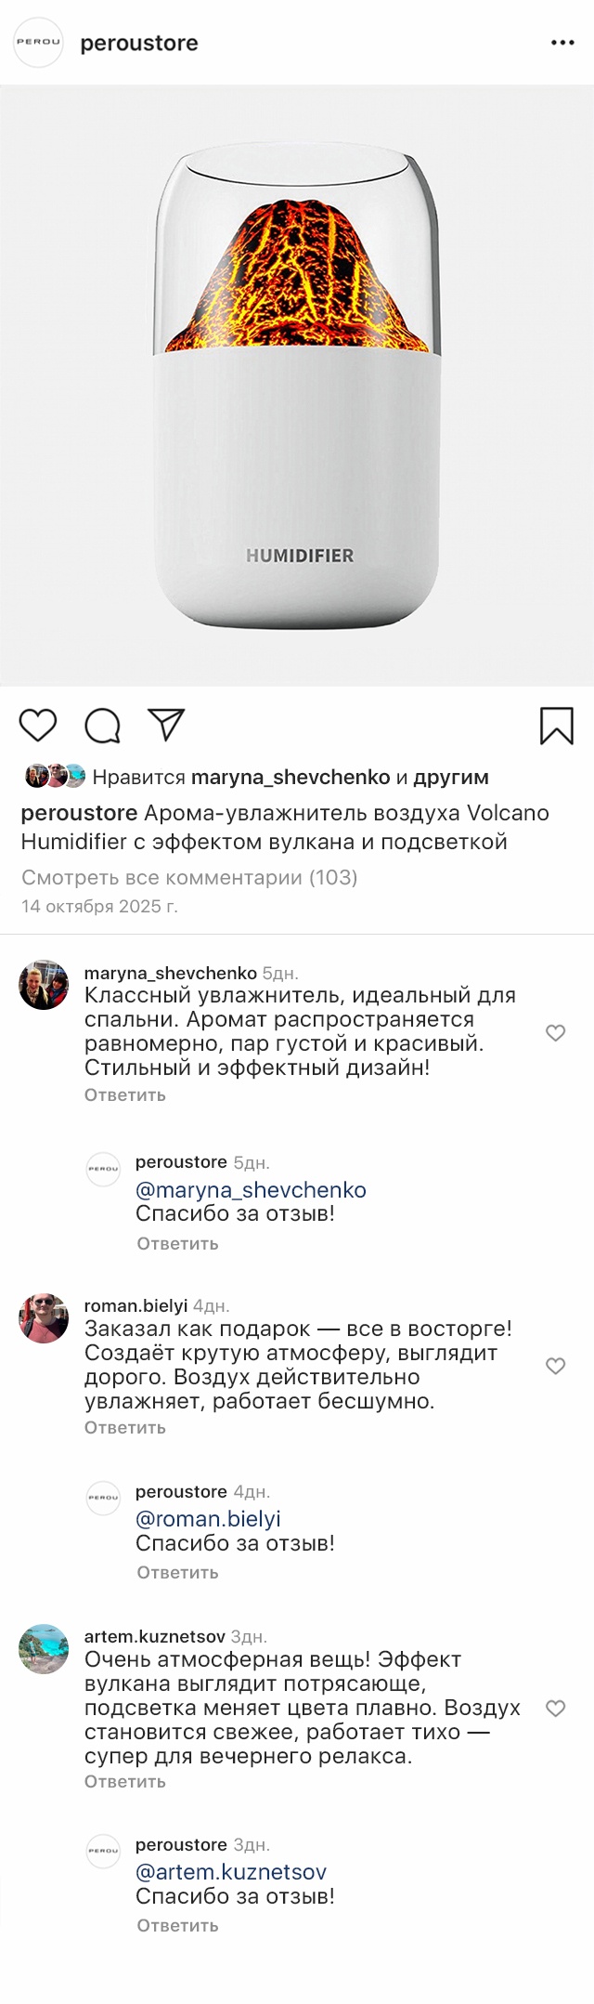Reply to roman.bielyi's comment
594x2004 pixels.
pyautogui.click(x=125, y=1428)
